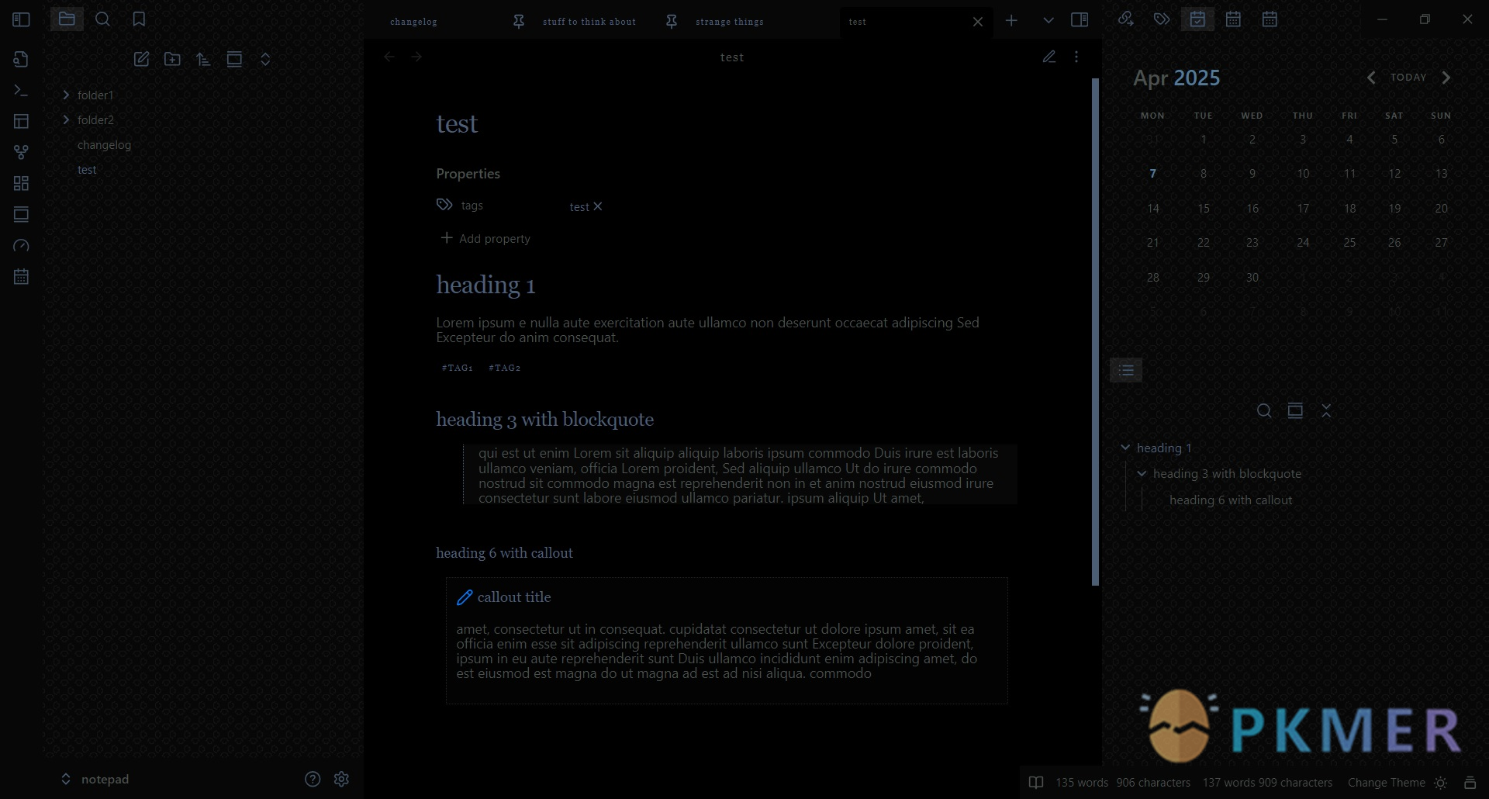
Task: Toggle light/dark mode sun icon
Action: click(1440, 783)
